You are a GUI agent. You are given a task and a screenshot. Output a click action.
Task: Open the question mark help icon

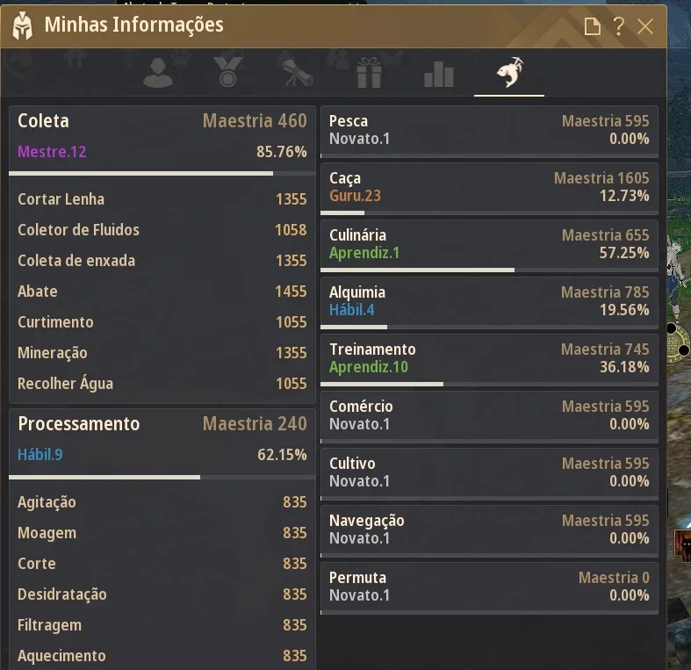[x=619, y=26]
